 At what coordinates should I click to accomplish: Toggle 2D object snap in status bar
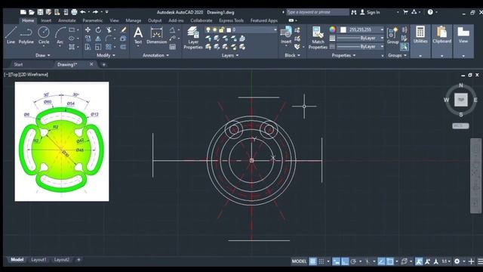[390, 261]
